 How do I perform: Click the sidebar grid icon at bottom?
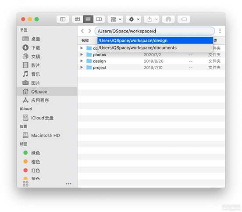pos(25,184)
